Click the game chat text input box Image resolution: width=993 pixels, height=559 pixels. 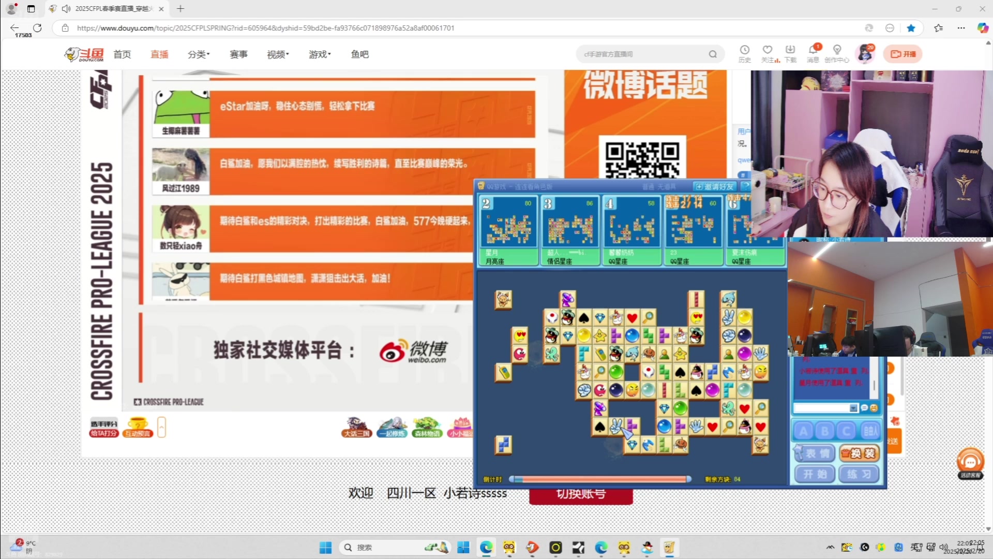(821, 408)
